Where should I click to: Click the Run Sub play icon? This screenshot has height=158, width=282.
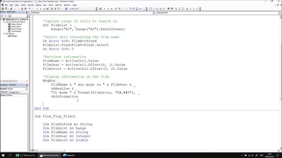(37, 9)
